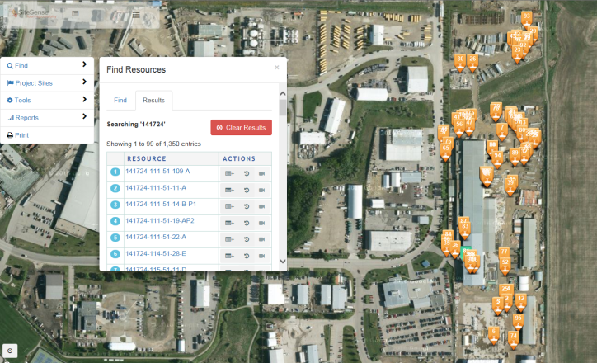Open the Reports menu
Viewport: 597px width, 363px height.
click(46, 117)
